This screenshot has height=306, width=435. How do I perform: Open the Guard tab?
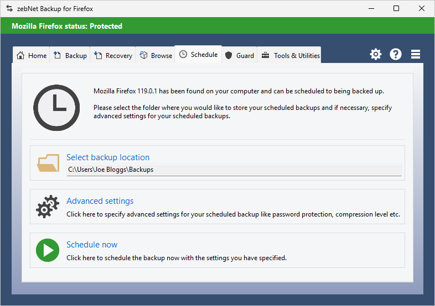(x=240, y=55)
